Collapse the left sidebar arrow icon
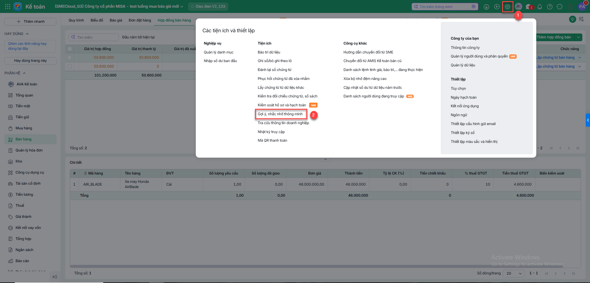The width and height of the screenshot is (590, 283). pyautogui.click(x=55, y=277)
